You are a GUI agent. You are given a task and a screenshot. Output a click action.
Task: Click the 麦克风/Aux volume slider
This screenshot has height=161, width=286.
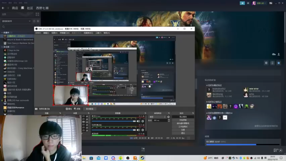point(114,121)
